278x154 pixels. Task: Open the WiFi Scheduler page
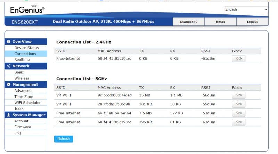click(x=27, y=103)
